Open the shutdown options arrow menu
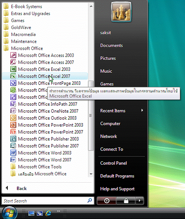The height and width of the screenshot is (219, 185). tap(139, 201)
